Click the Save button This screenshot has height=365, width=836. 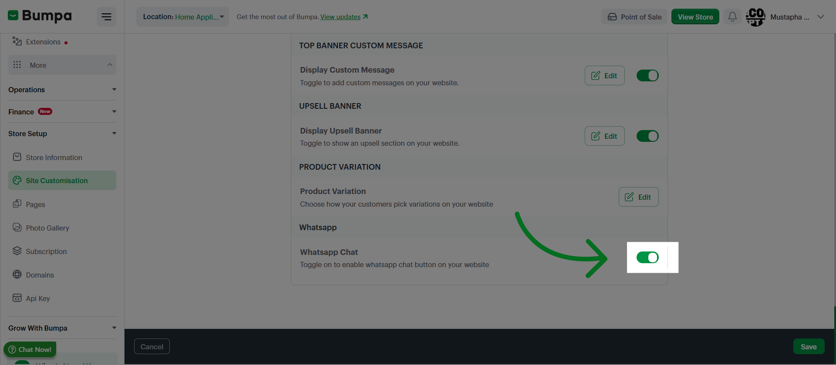[809, 347]
